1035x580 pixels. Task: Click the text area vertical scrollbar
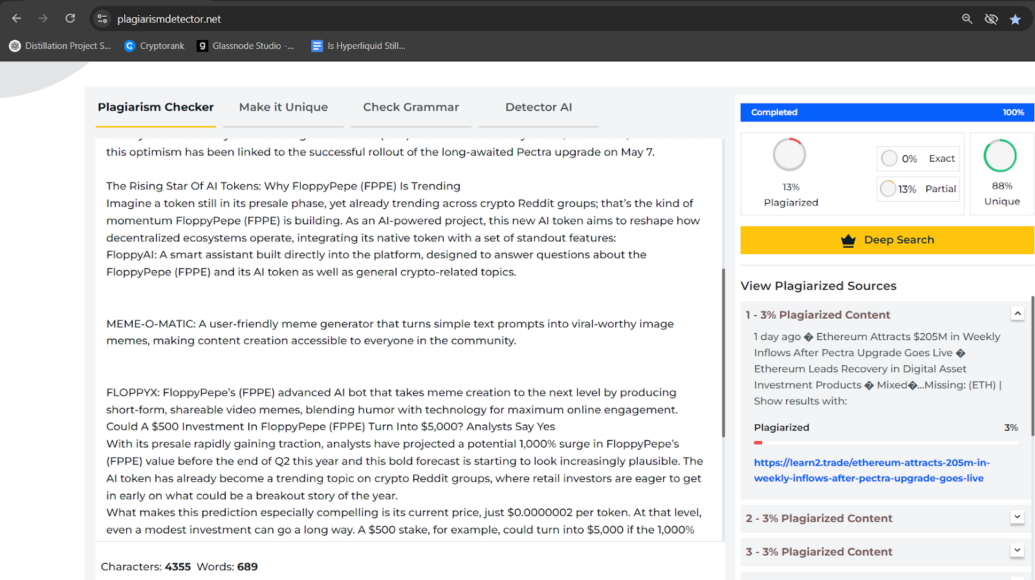(x=723, y=352)
